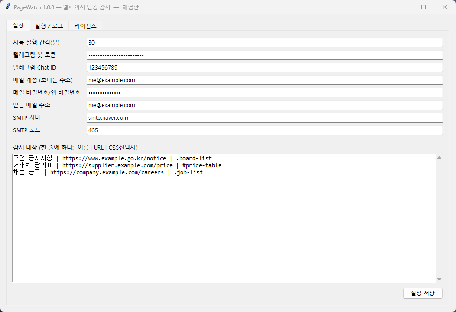456x312 pixels.
Task: Close the PageWatch window
Action: 445,7
